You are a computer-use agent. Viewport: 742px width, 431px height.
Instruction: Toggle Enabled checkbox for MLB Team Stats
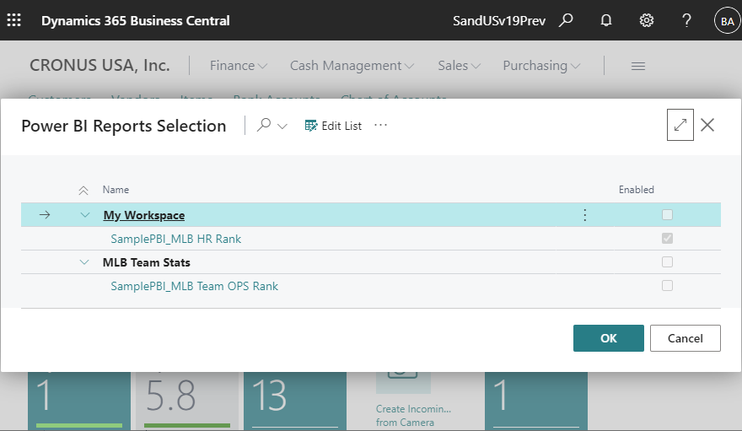667,262
